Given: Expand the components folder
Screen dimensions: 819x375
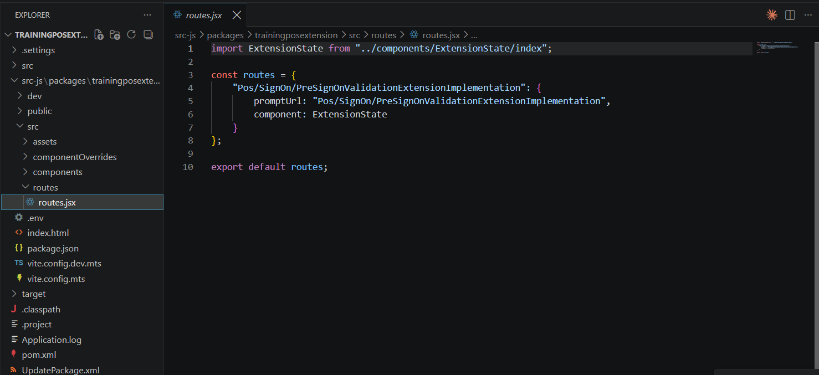Looking at the screenshot, I should click(25, 172).
